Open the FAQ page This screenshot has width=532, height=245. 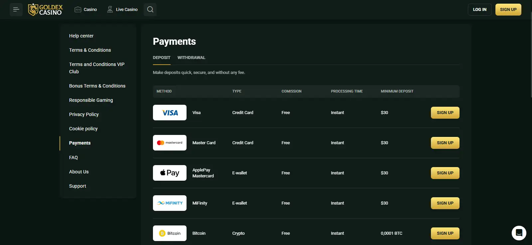(x=73, y=157)
